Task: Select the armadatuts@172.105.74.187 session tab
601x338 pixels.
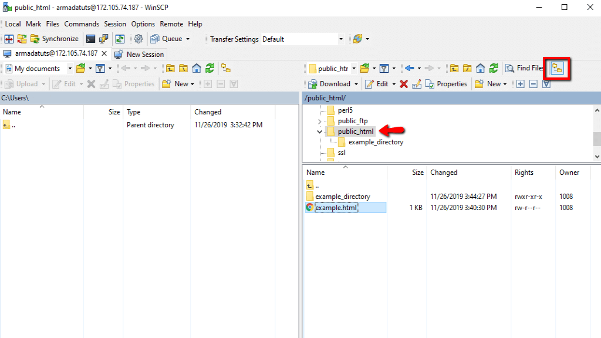Action: coord(56,53)
